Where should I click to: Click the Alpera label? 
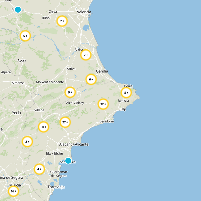point(6,72)
